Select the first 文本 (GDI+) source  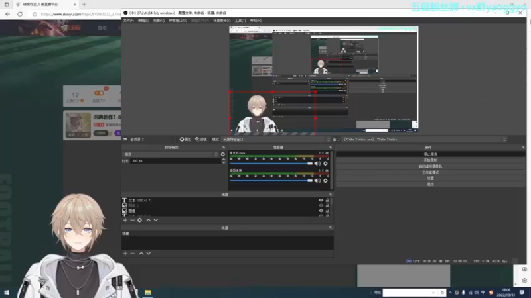coord(220,200)
